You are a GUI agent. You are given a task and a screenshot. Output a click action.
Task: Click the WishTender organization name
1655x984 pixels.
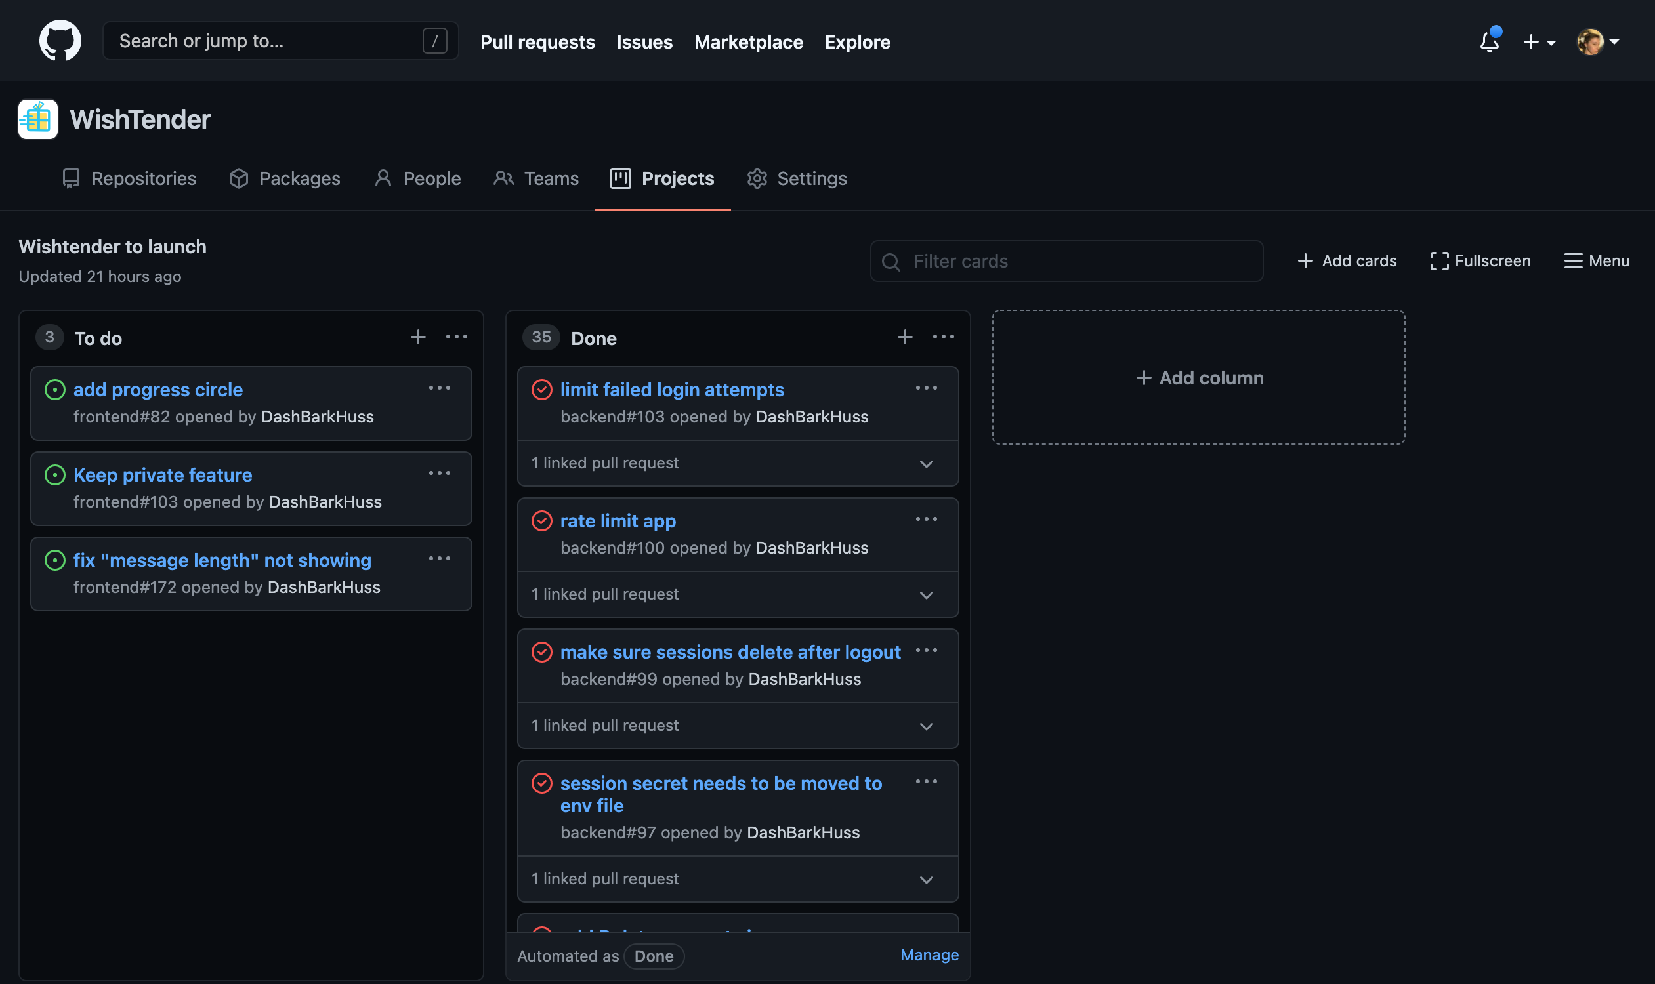140,119
